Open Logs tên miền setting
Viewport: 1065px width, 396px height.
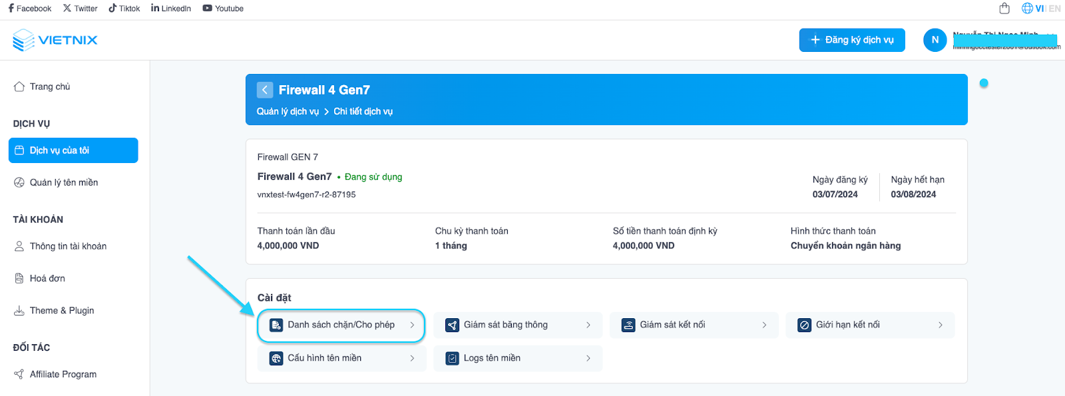tap(518, 358)
